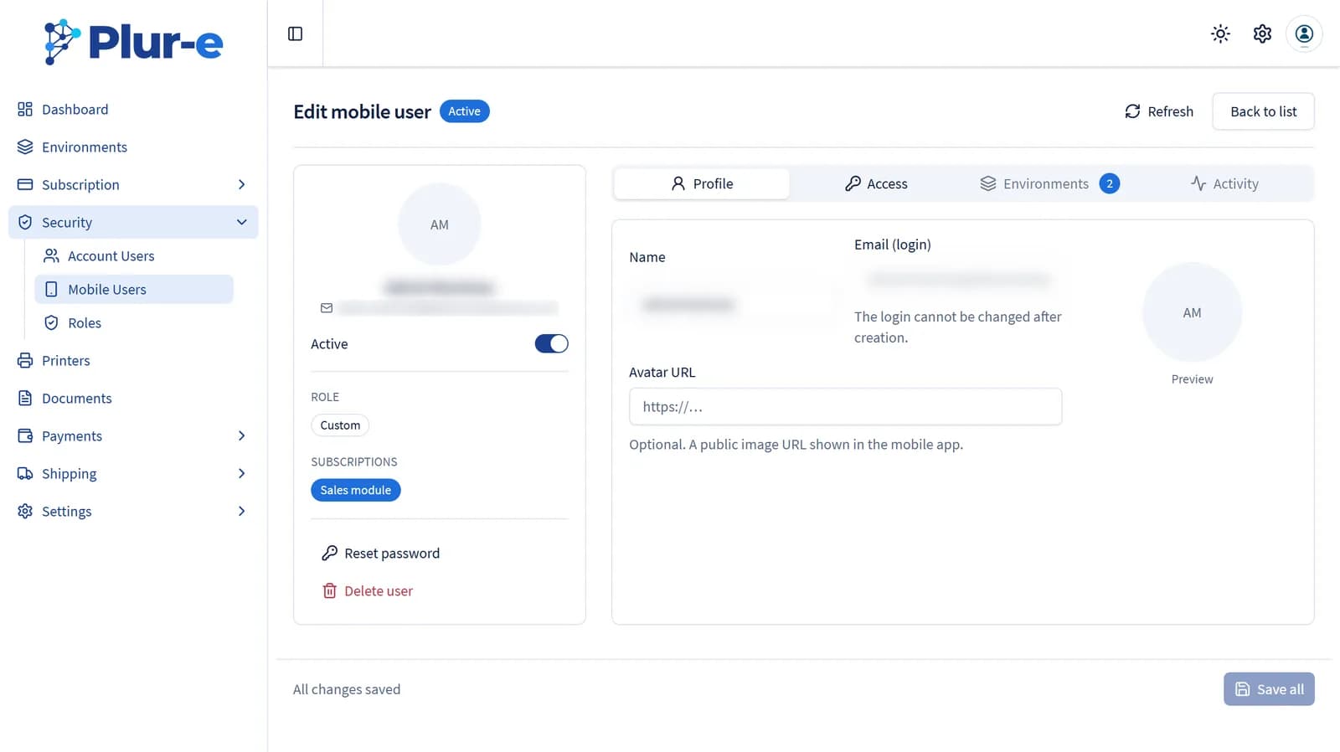Click the blurred Name field

pos(732,304)
